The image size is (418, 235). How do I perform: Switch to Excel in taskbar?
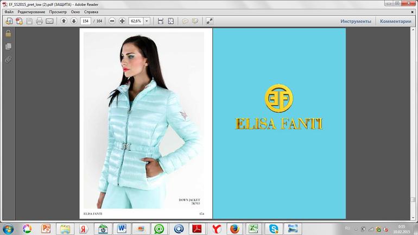tap(254, 229)
